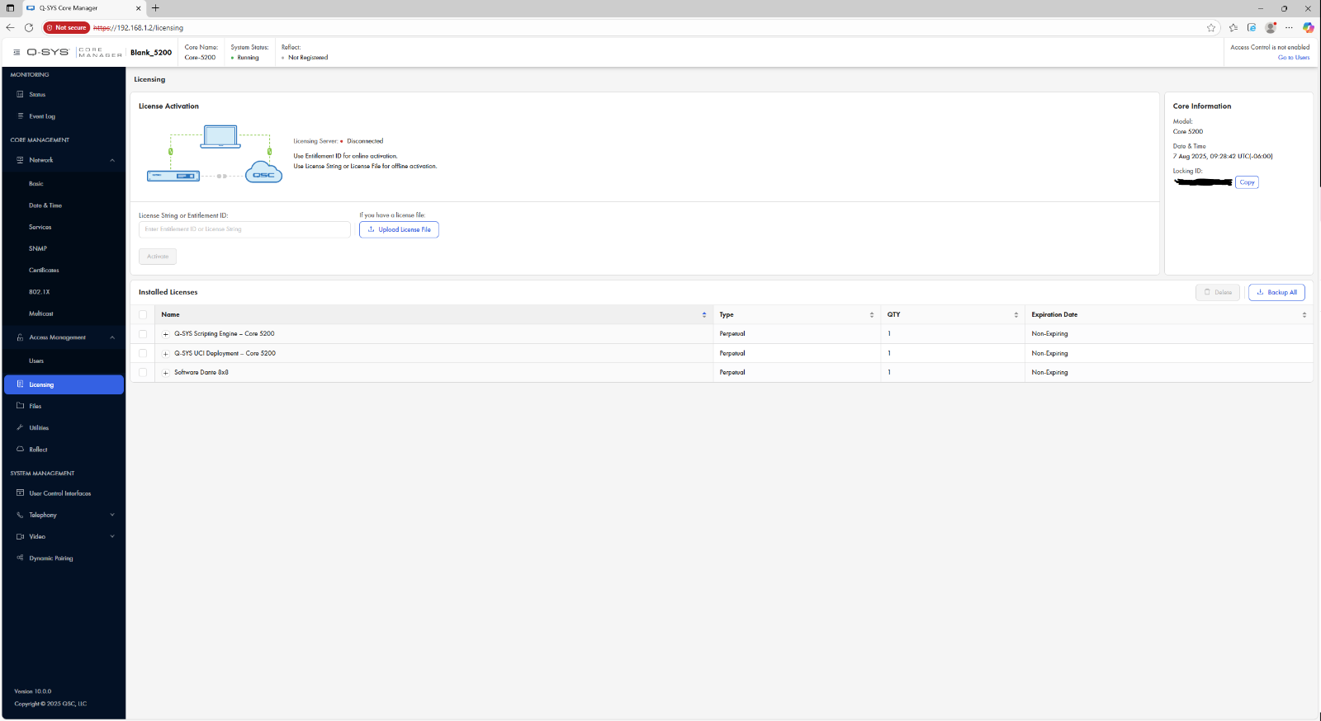Click the Delete licenses button
1321x721 pixels.
pos(1218,292)
